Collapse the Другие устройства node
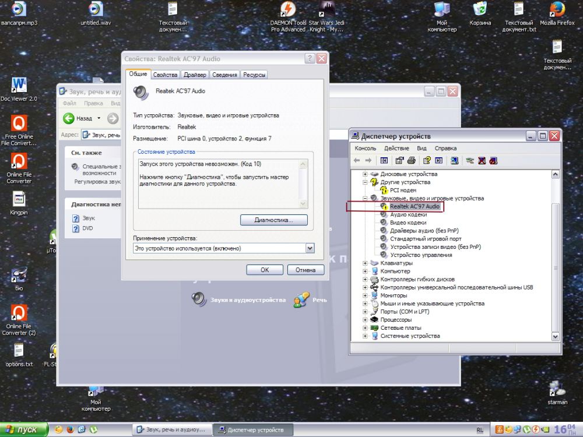The image size is (583, 437). [x=365, y=182]
